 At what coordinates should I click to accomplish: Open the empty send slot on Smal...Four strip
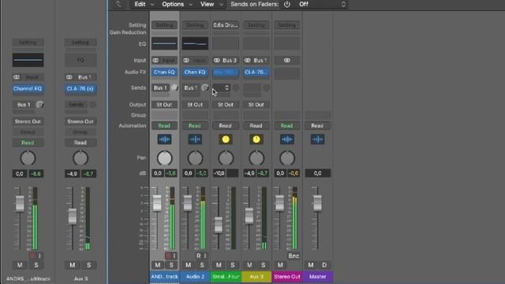pos(221,88)
